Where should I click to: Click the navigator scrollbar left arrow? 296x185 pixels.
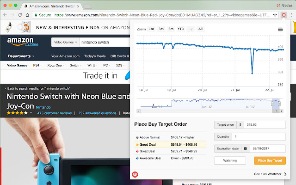tap(139, 111)
